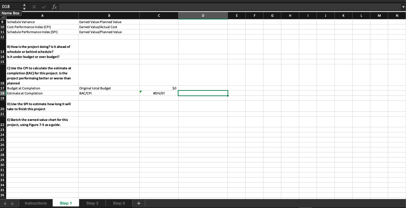Click the right sheet-navigation arrow
Image resolution: width=406 pixels, height=208 pixels.
12,203
